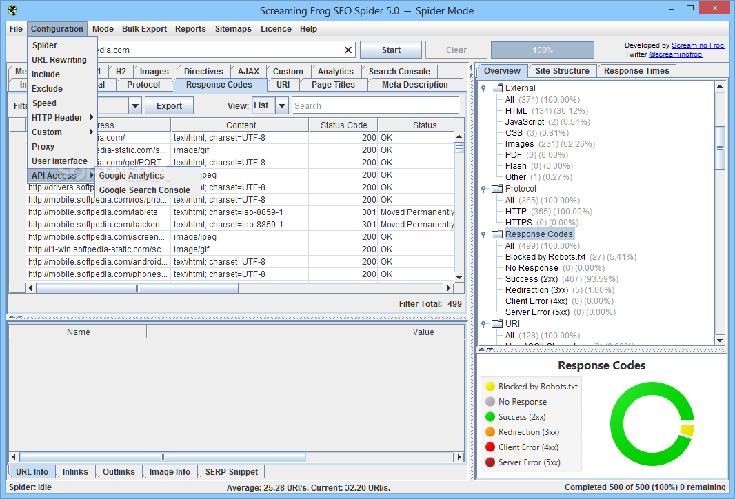The height and width of the screenshot is (499, 735).
Task: Click the results table's vertical scrollbar down arrow
Action: (459, 277)
